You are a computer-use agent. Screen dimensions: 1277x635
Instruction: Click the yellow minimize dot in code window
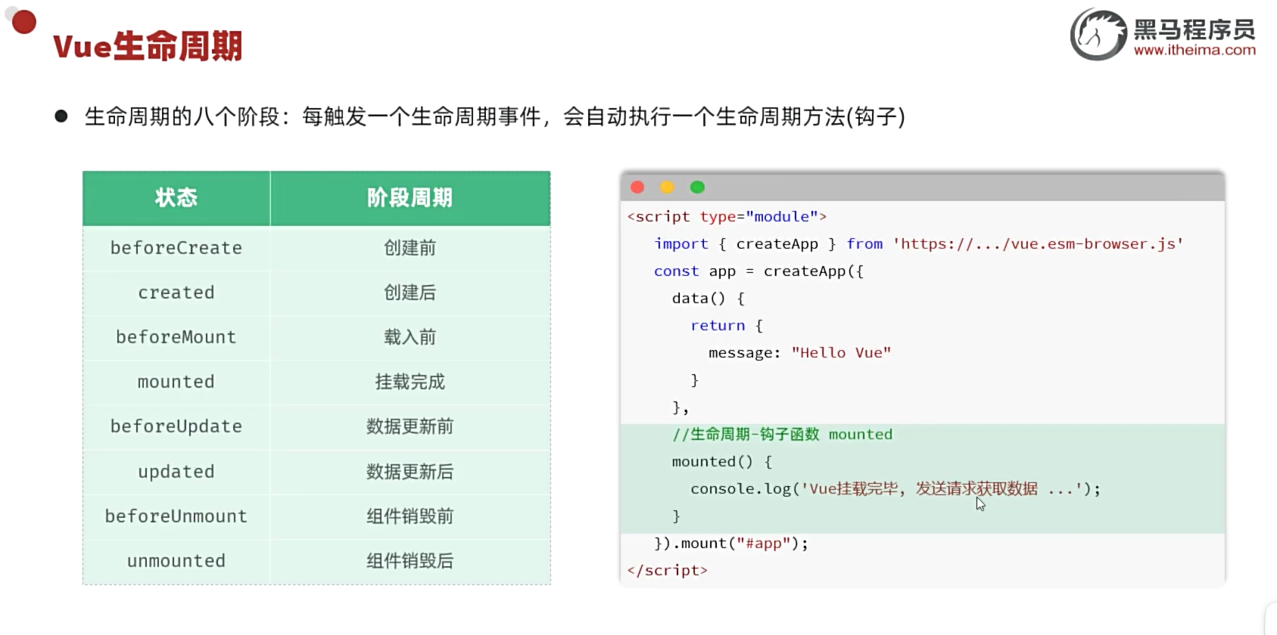click(x=667, y=187)
